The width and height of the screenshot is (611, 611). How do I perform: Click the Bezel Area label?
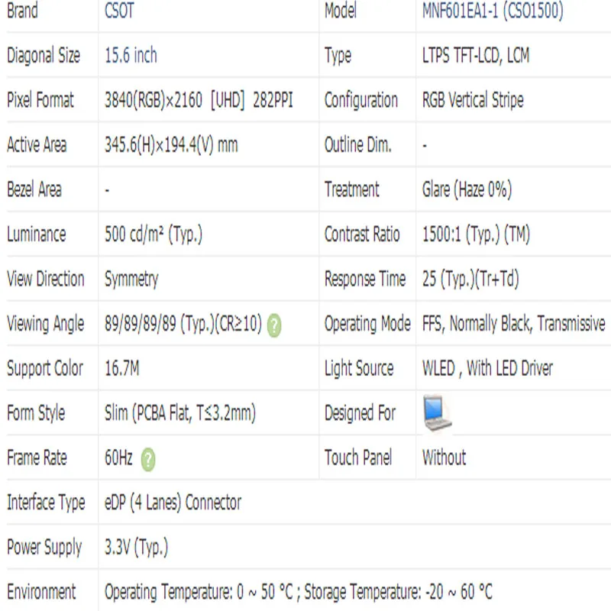34,189
